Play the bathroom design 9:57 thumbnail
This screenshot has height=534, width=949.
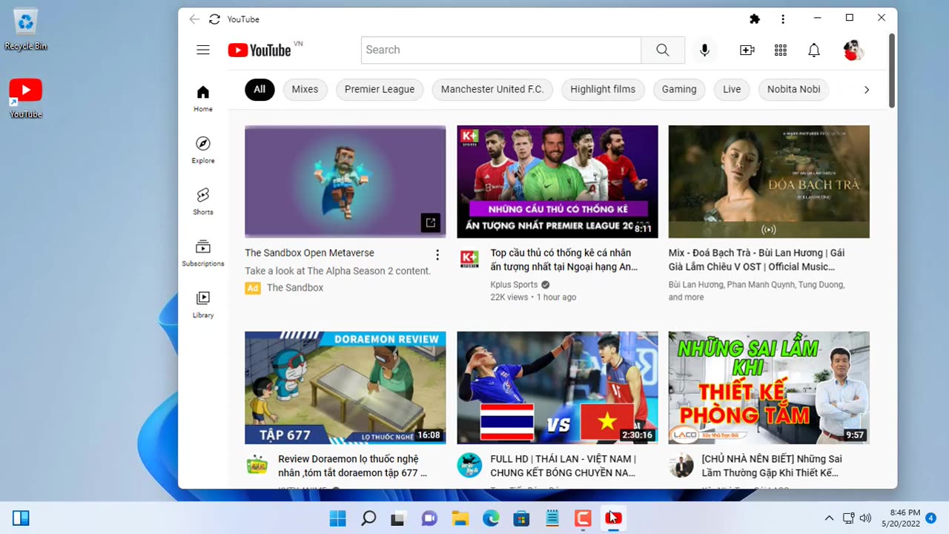769,388
